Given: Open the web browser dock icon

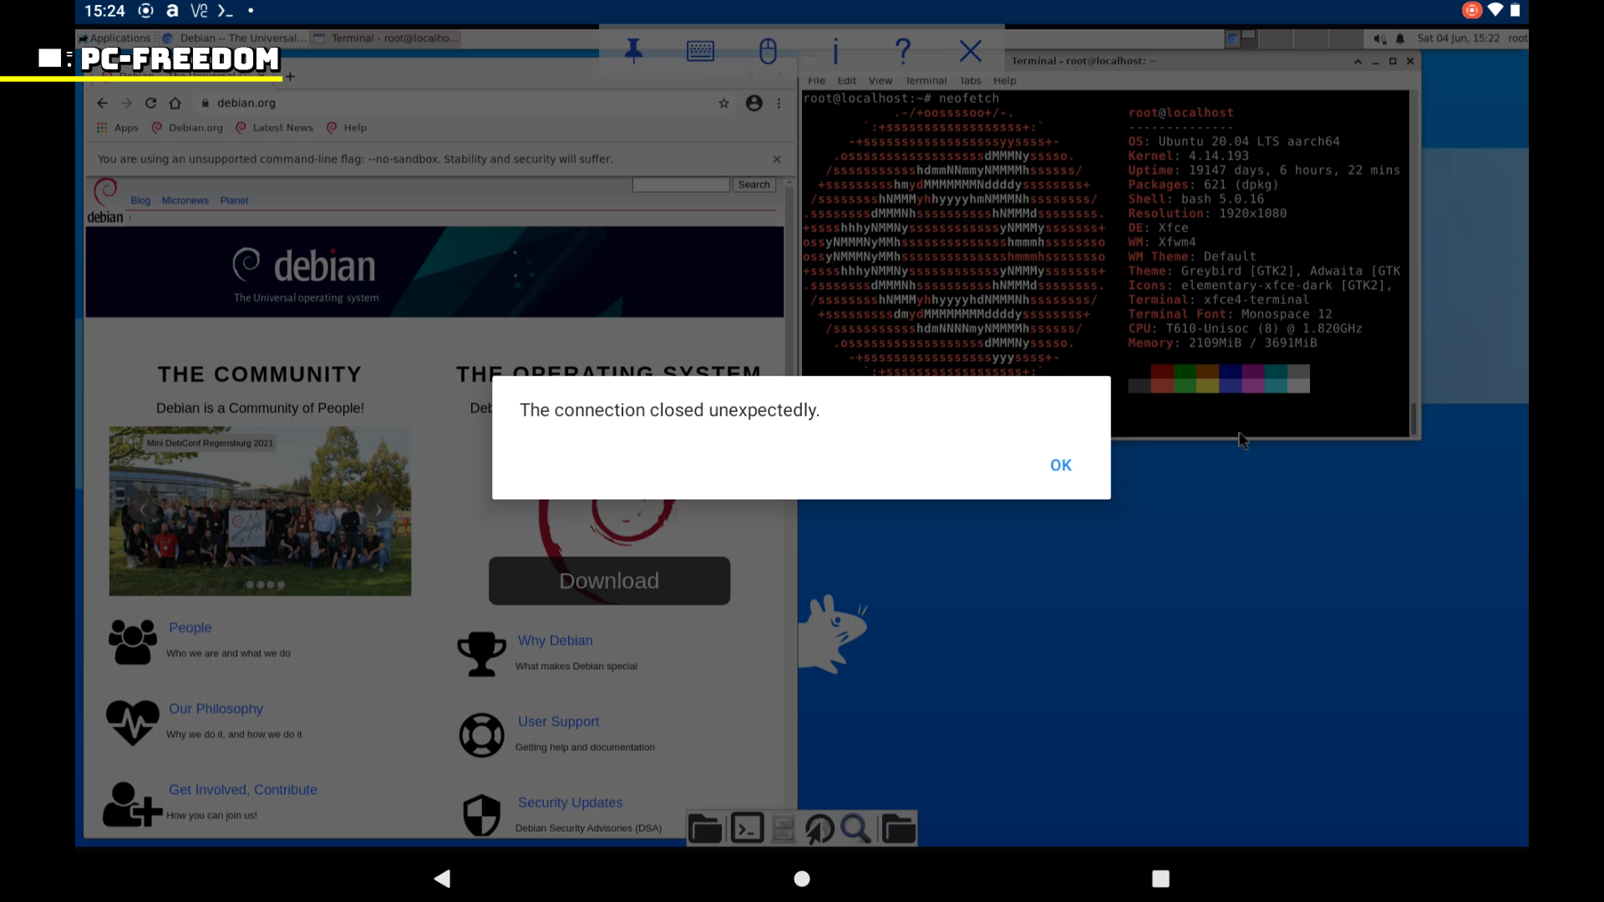Looking at the screenshot, I should 820,829.
